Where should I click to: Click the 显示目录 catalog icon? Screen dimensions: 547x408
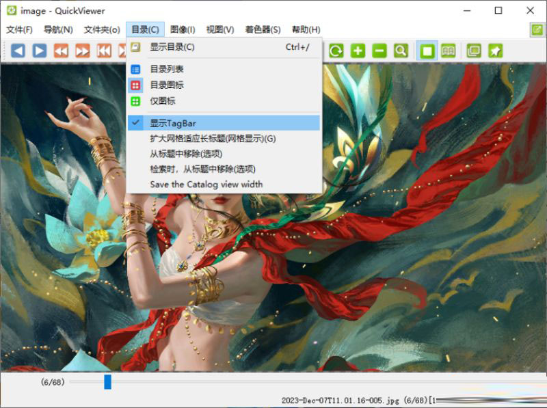coord(135,46)
